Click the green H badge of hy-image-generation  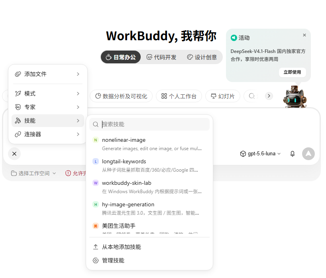pyautogui.click(x=96, y=204)
